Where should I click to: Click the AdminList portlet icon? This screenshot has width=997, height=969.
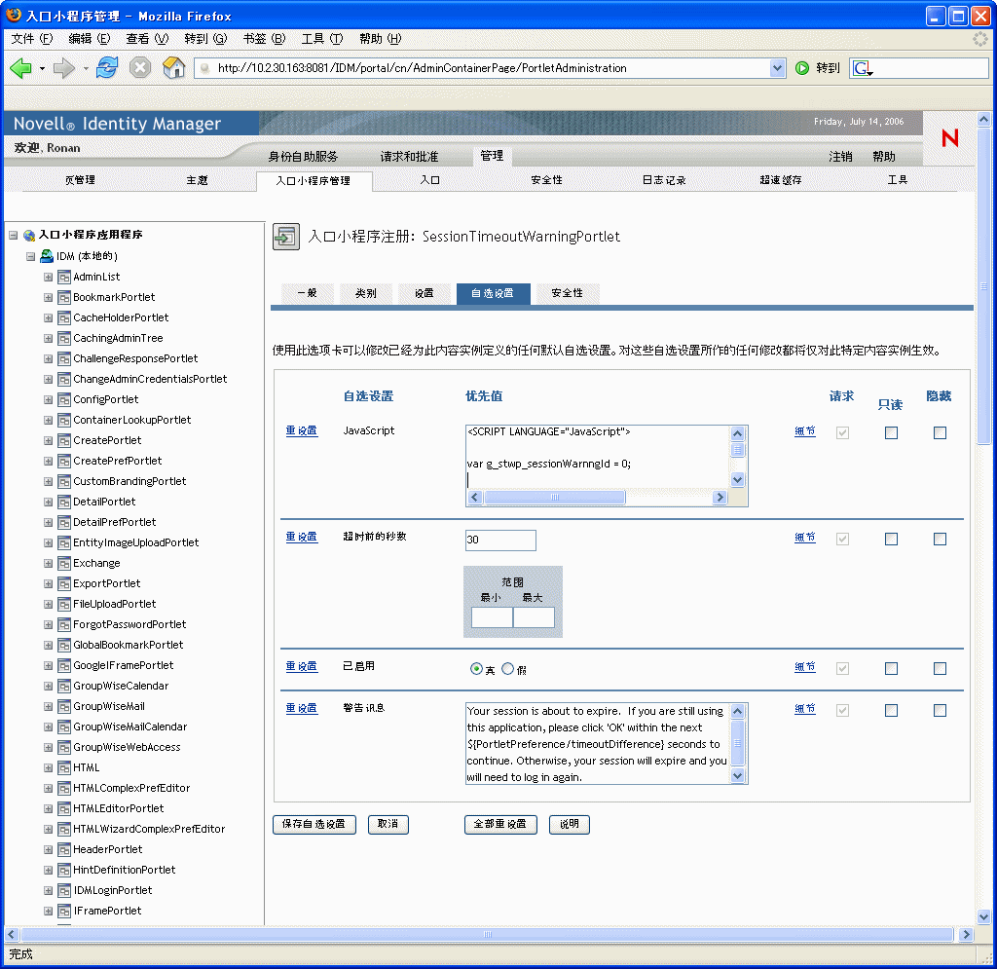(63, 278)
